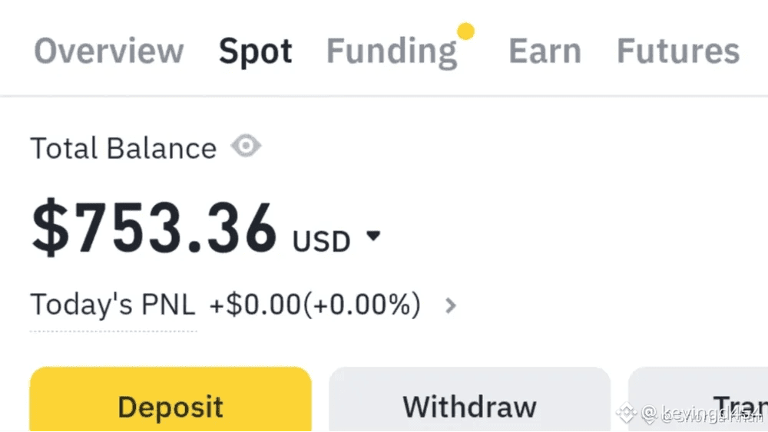The width and height of the screenshot is (768, 432).
Task: Go to the Earn tab
Action: tap(545, 51)
